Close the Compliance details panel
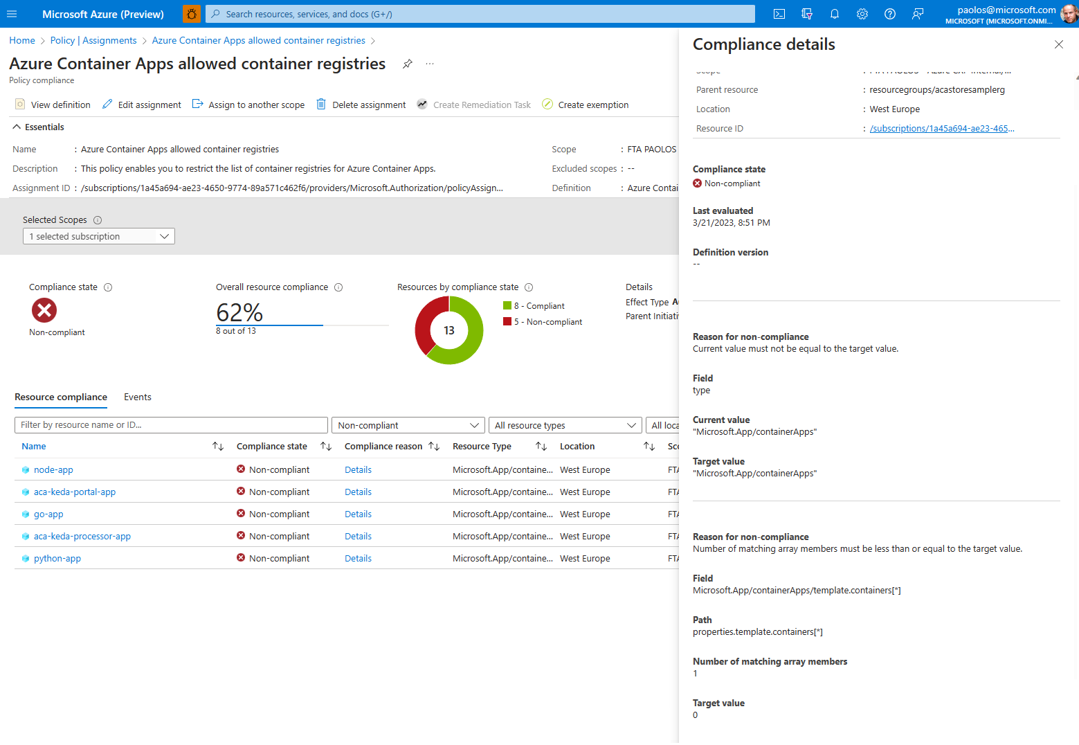Screen dimensions: 1079x745 [x=1059, y=44]
